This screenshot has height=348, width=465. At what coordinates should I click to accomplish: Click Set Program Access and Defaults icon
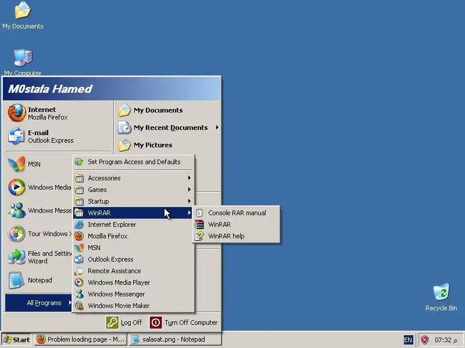(79, 162)
